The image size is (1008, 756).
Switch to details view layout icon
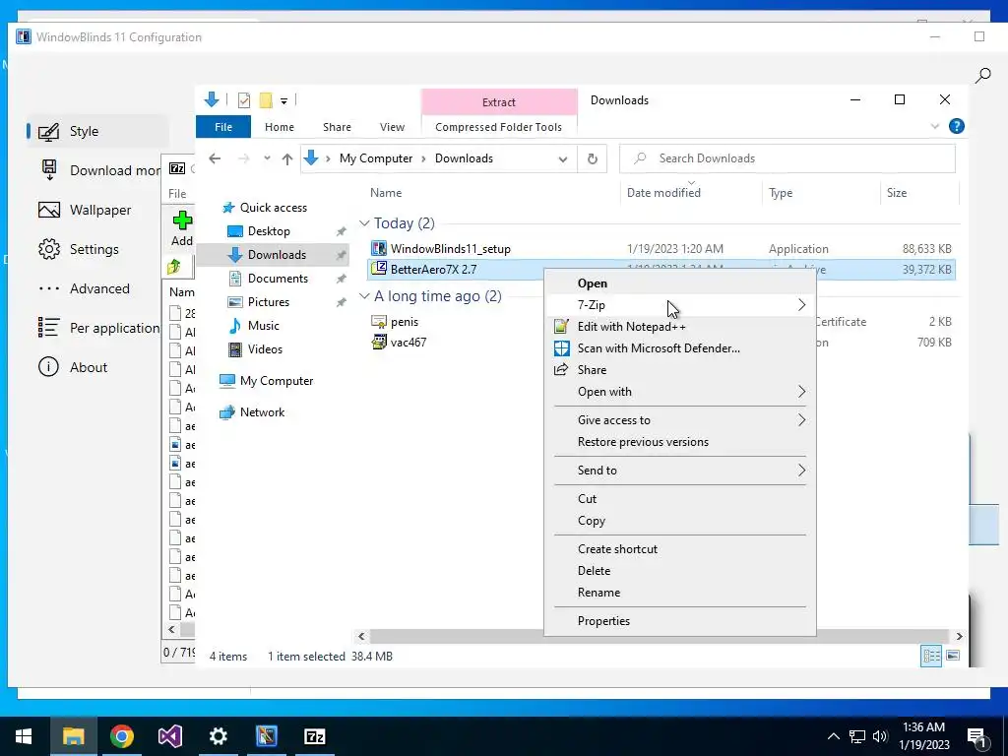point(931,656)
